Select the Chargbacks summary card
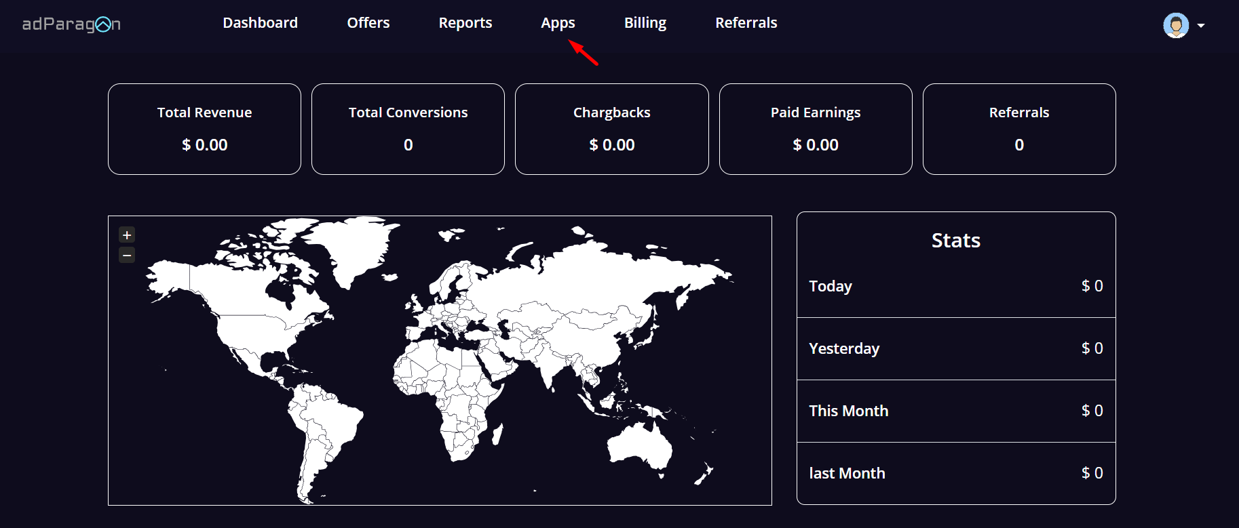Screen dimensions: 1239x528 (611, 129)
